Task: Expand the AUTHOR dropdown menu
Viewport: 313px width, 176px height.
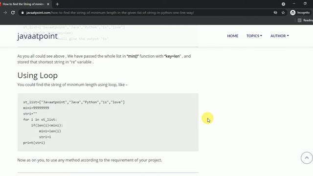Action: (279, 36)
